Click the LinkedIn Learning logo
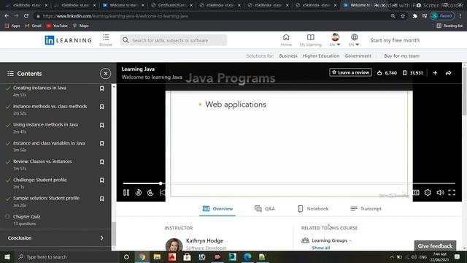Image resolution: width=467 pixels, height=263 pixels. tap(68, 40)
